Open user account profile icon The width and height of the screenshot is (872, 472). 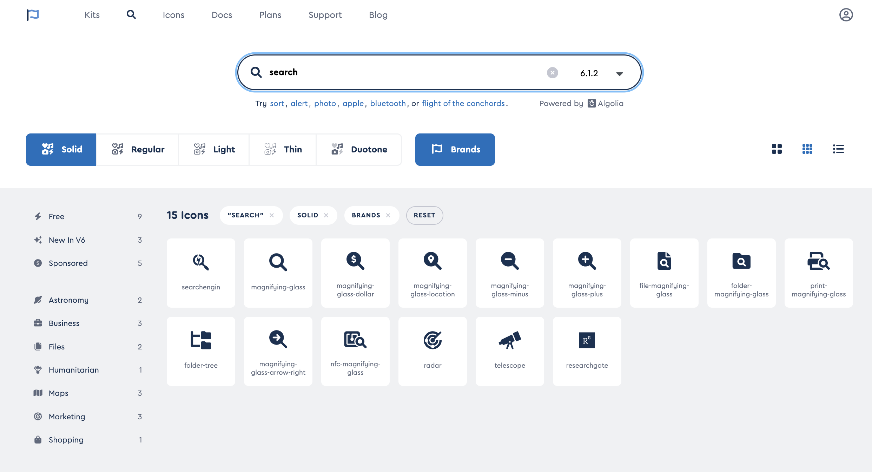click(846, 15)
